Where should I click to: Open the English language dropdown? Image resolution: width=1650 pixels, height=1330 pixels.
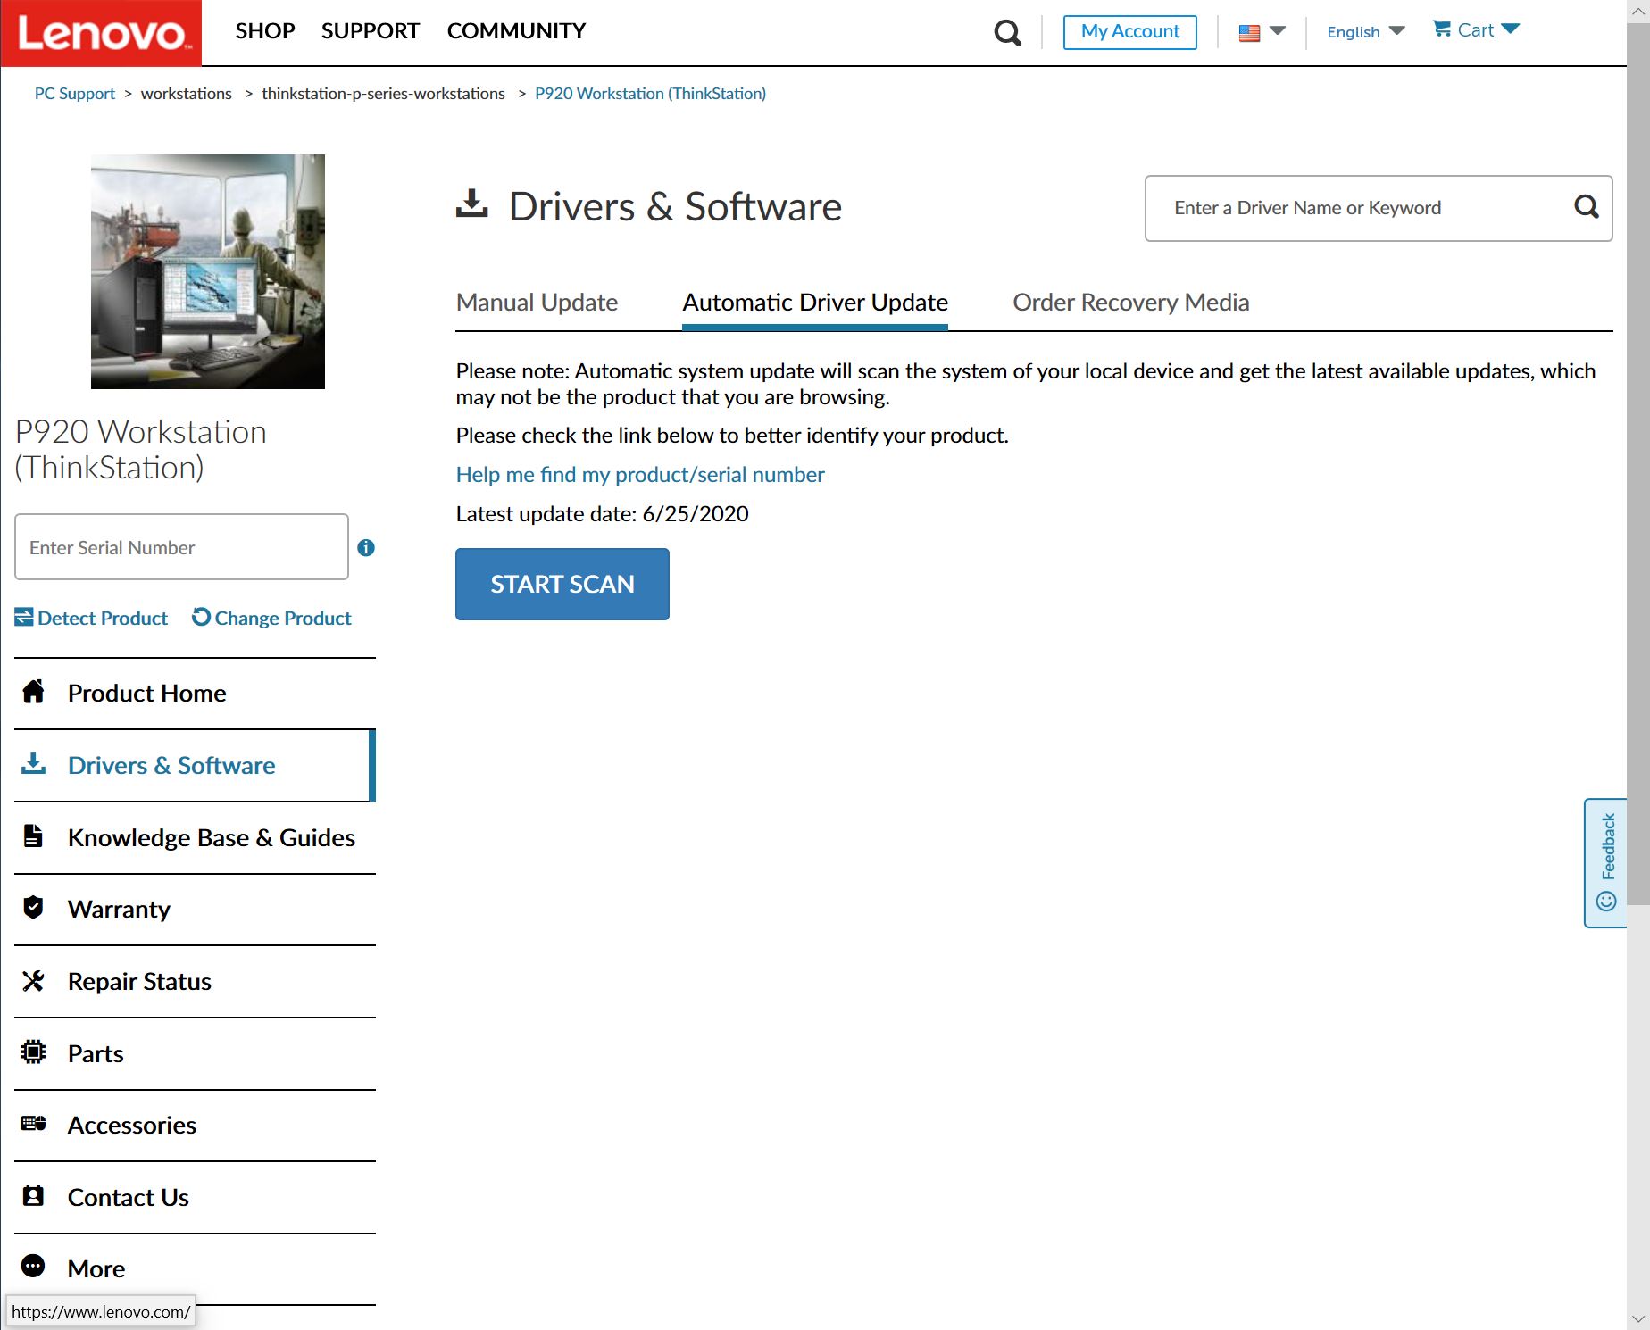click(1365, 32)
